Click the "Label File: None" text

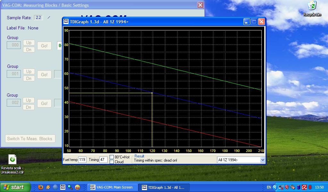[x=22, y=28]
